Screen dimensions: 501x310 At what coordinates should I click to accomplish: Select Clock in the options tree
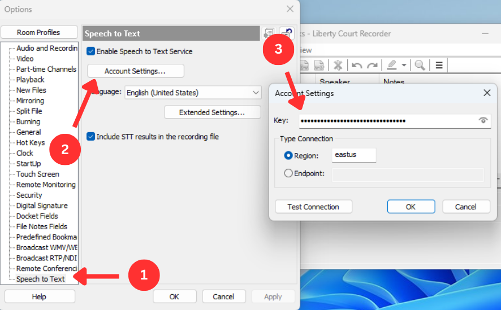click(x=25, y=153)
